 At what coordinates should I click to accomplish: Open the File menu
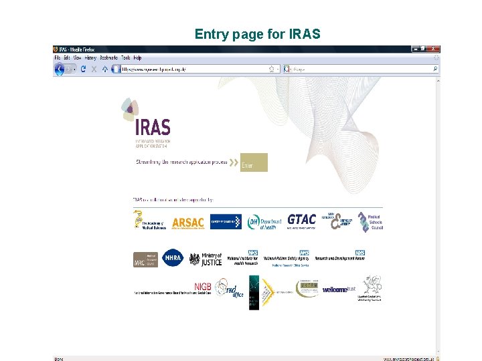tap(57, 57)
